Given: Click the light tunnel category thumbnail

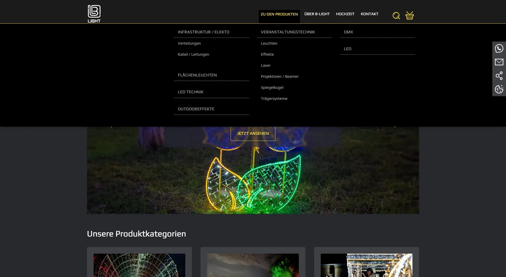Looking at the screenshot, I should 139,265.
